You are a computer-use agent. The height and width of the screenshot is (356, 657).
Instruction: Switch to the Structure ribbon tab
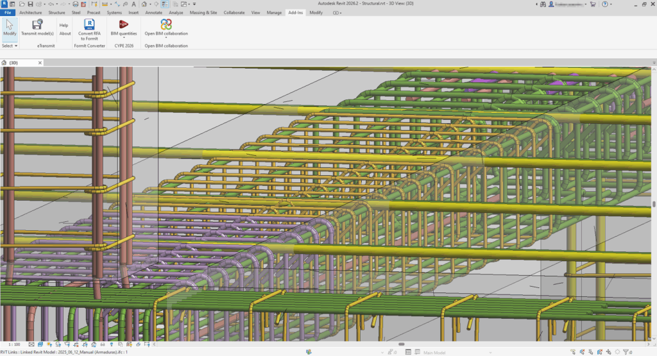pos(56,12)
